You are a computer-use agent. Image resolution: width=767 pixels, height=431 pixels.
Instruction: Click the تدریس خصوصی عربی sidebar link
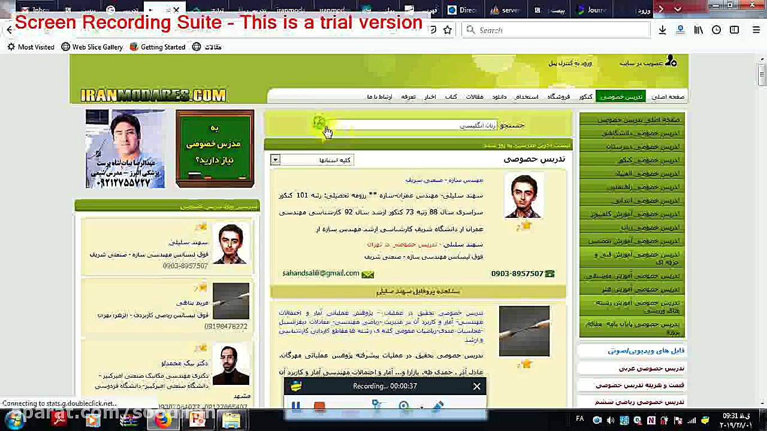click(651, 368)
